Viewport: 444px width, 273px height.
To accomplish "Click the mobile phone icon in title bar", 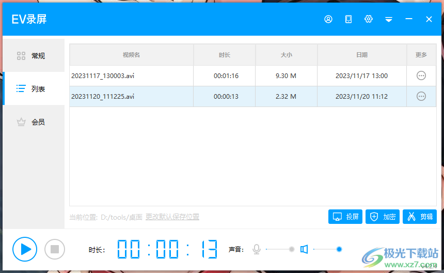I will tap(348, 19).
